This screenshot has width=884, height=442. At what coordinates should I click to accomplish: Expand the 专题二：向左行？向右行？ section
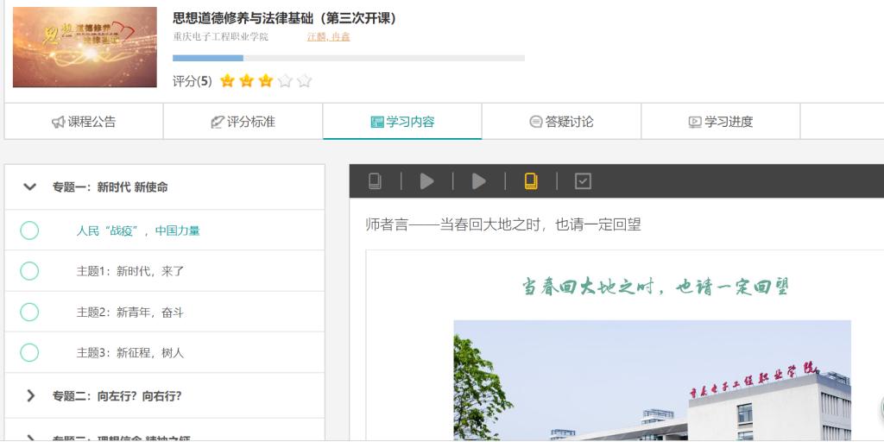click(30, 395)
